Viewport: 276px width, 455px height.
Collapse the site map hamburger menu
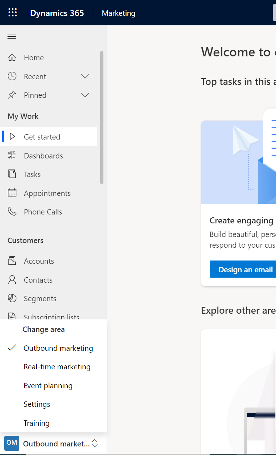(x=12, y=36)
